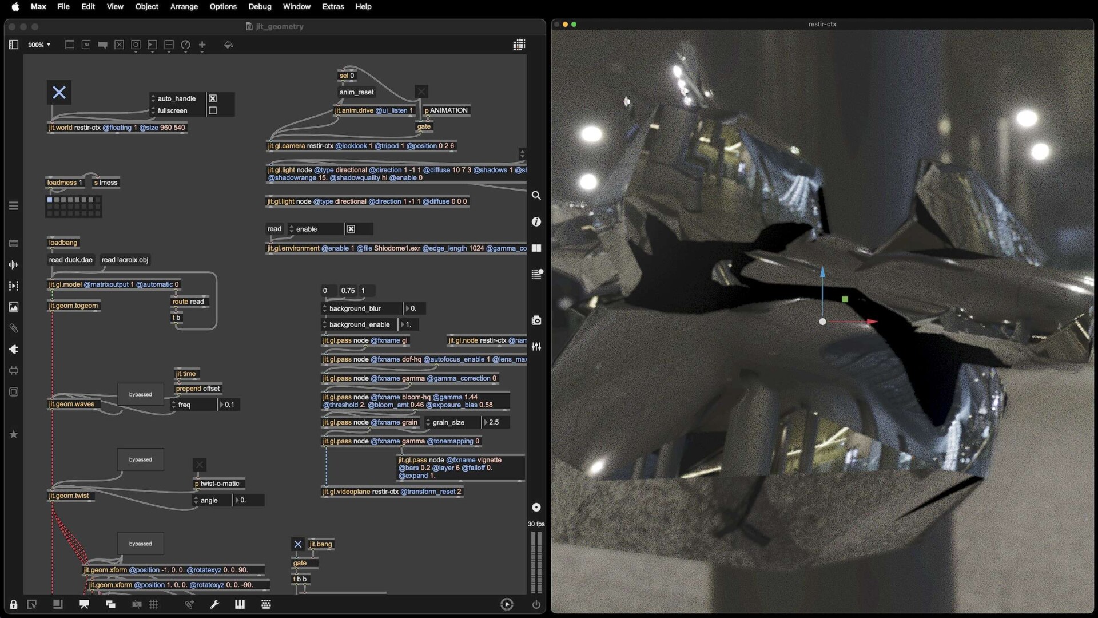
Task: Expand the auto_handle dropdown menu
Action: 153,98
